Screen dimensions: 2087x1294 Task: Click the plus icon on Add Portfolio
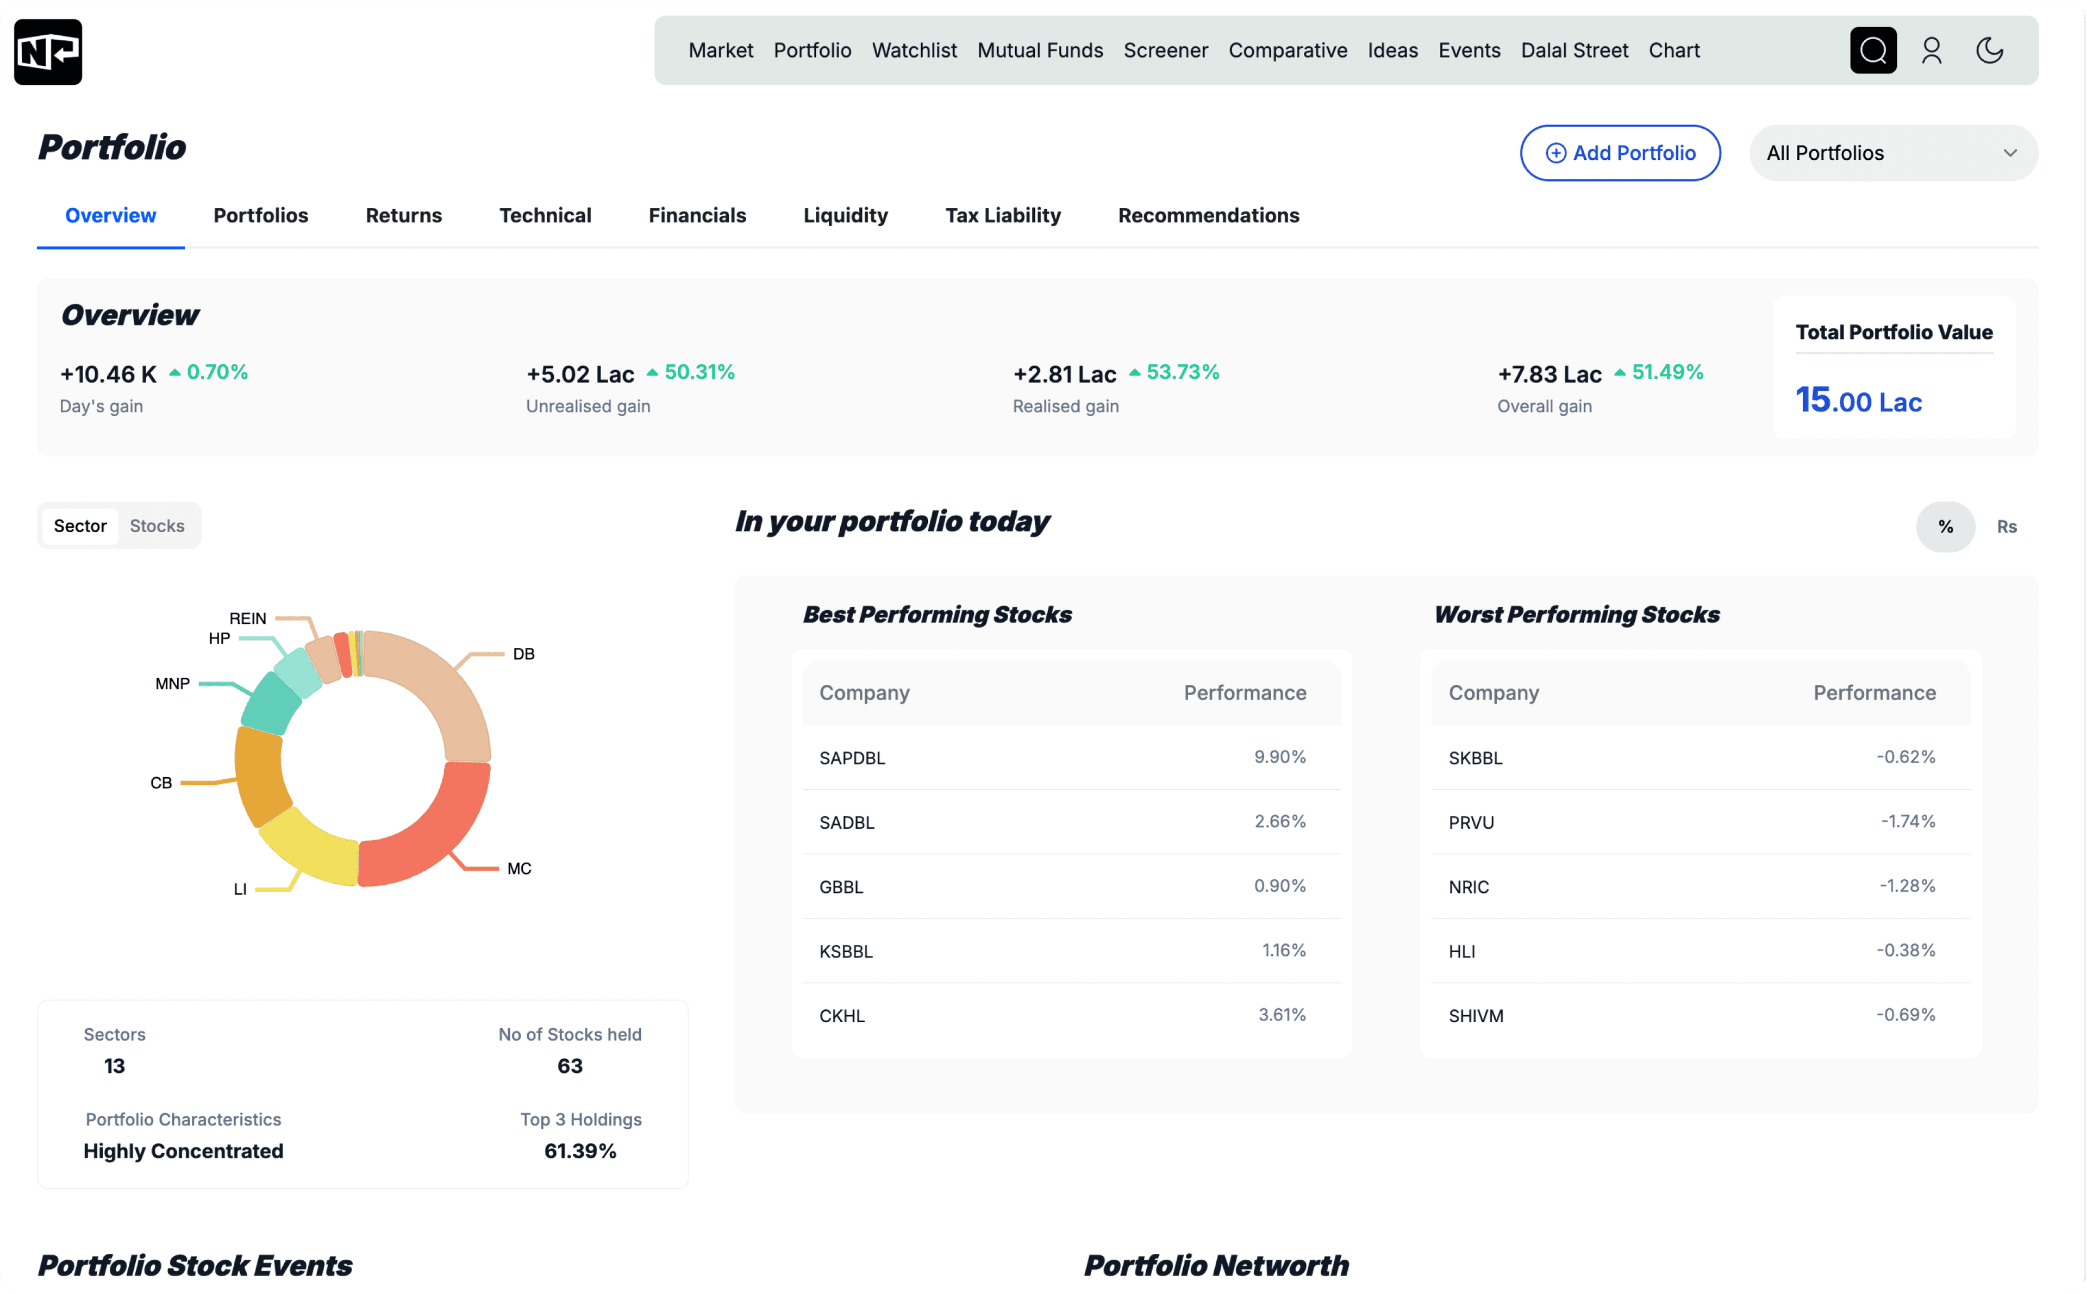coord(1555,152)
